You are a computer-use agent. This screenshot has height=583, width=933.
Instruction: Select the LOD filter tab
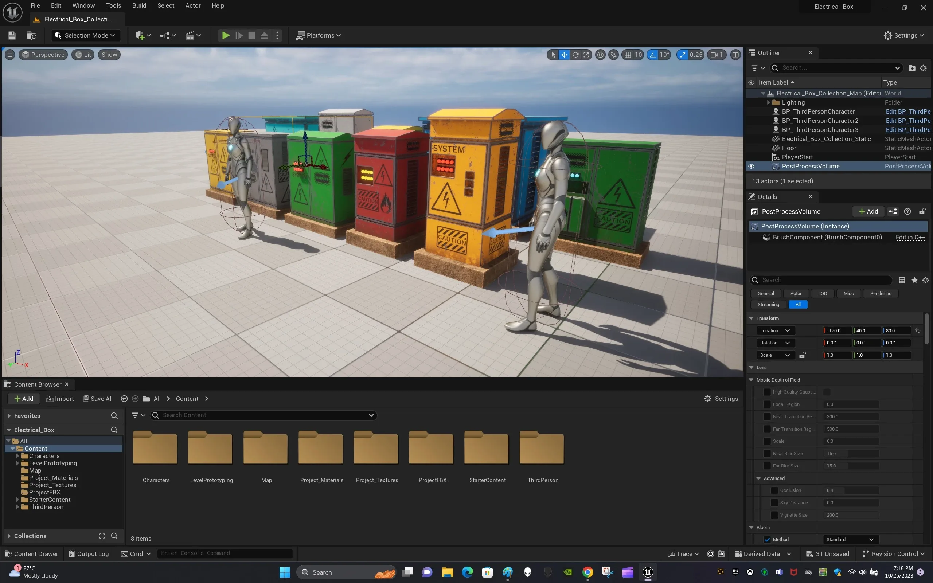point(822,293)
